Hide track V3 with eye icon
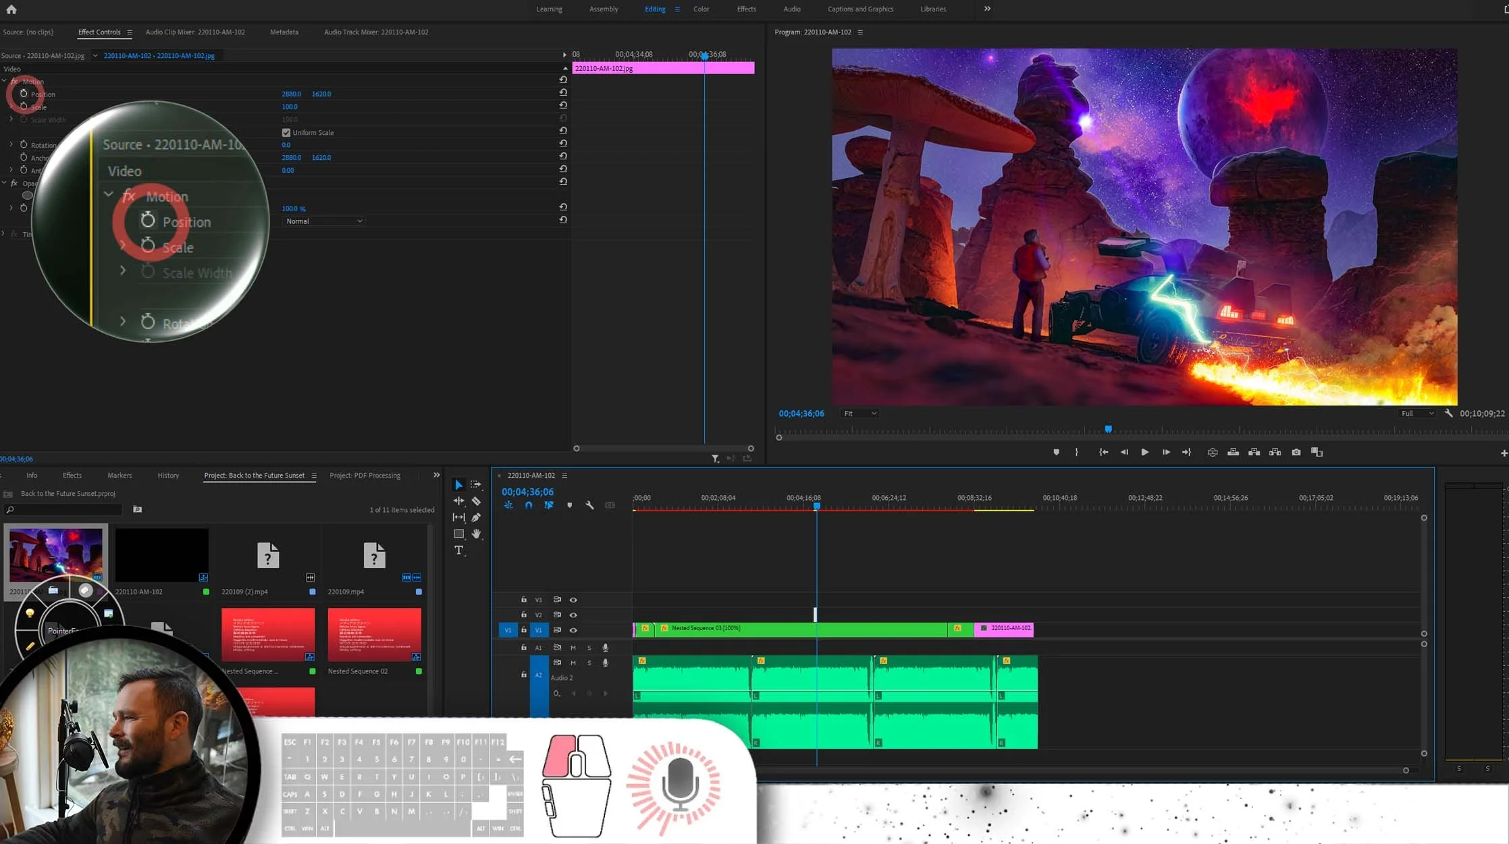This screenshot has width=1509, height=844. click(573, 600)
